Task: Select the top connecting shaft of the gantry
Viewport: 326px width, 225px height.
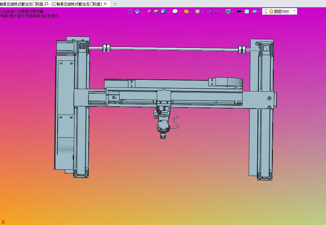Action: [174, 49]
